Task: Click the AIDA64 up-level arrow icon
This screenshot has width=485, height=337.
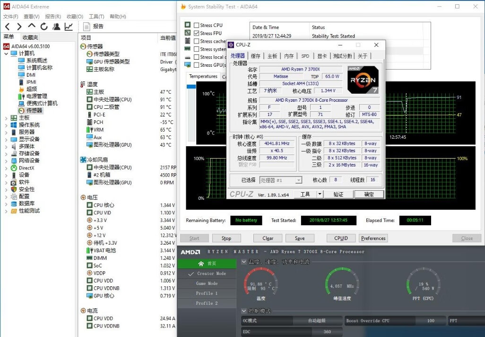Action: 32,27
